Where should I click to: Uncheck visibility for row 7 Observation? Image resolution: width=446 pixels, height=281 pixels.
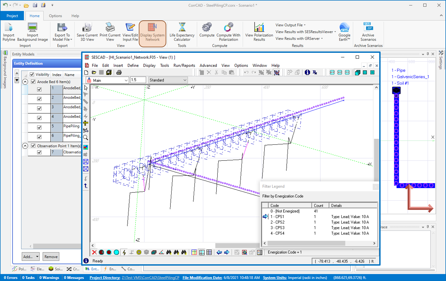(x=39, y=152)
